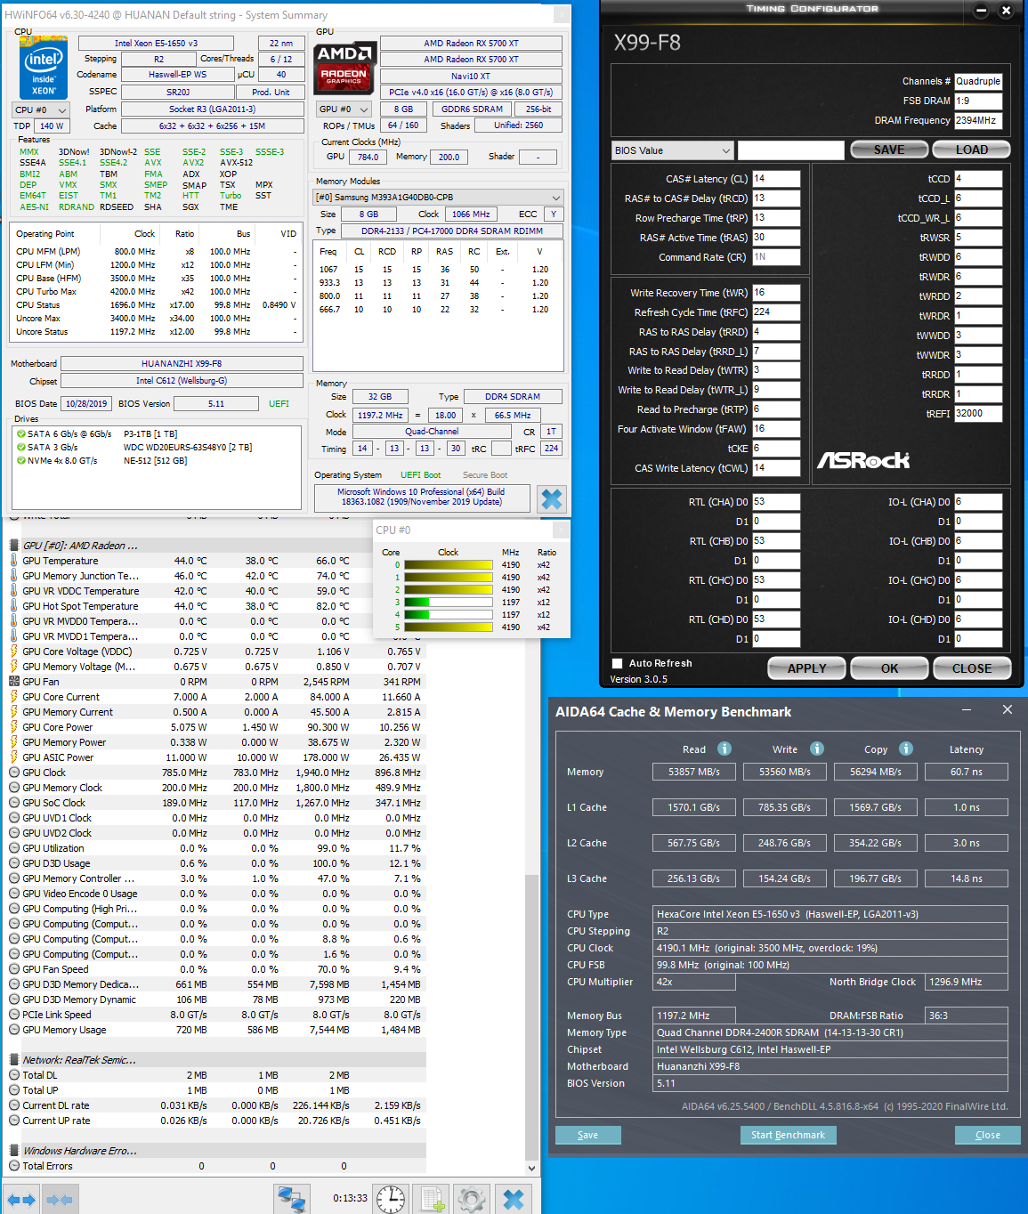Click the Command Rate (CR) field

(x=776, y=257)
